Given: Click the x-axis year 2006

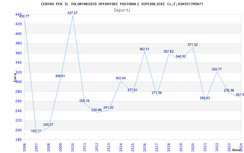Looking at the screenshot, I should [24, 147].
